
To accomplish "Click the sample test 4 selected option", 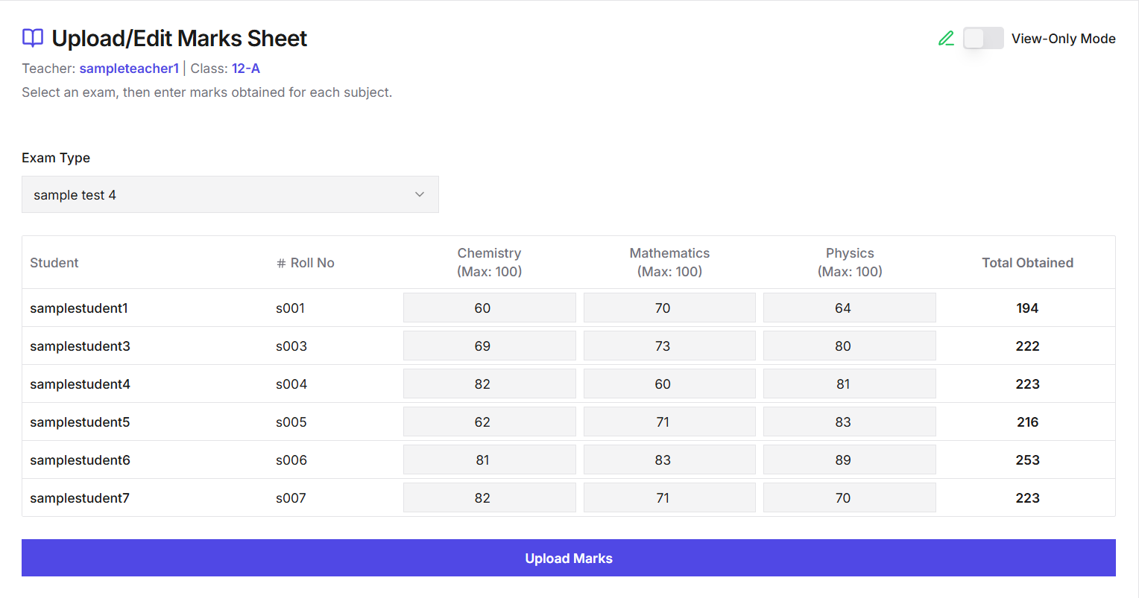I will click(x=75, y=194).
